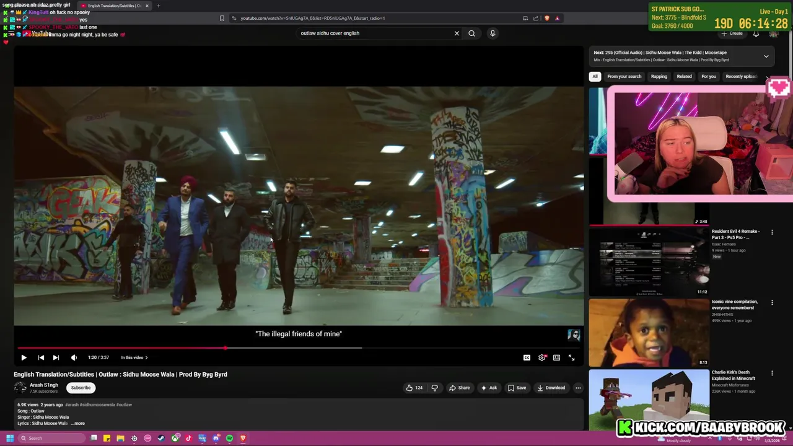Download the video
This screenshot has width=793, height=446.
[551, 388]
